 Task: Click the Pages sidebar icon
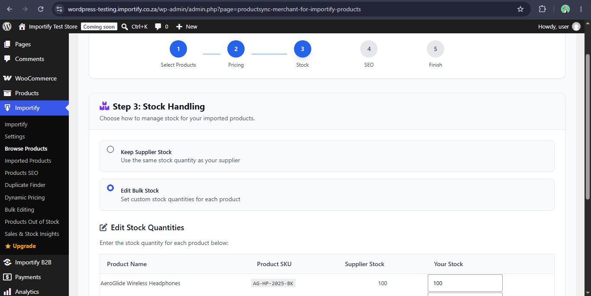coord(7,44)
